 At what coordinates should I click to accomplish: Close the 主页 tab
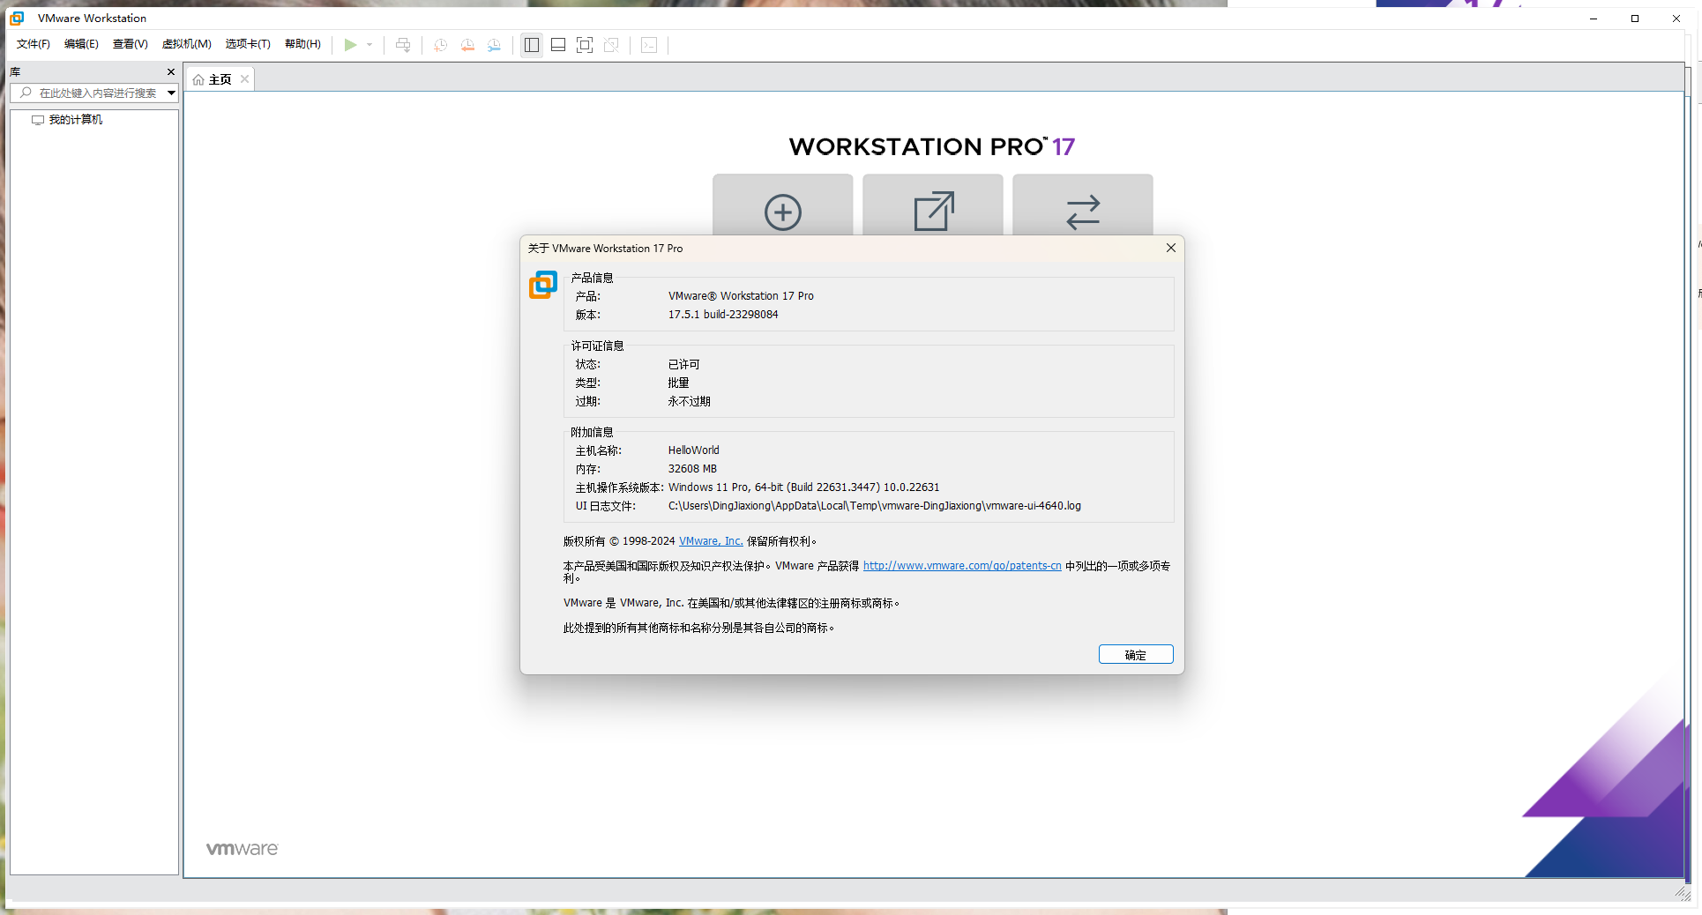tap(245, 79)
